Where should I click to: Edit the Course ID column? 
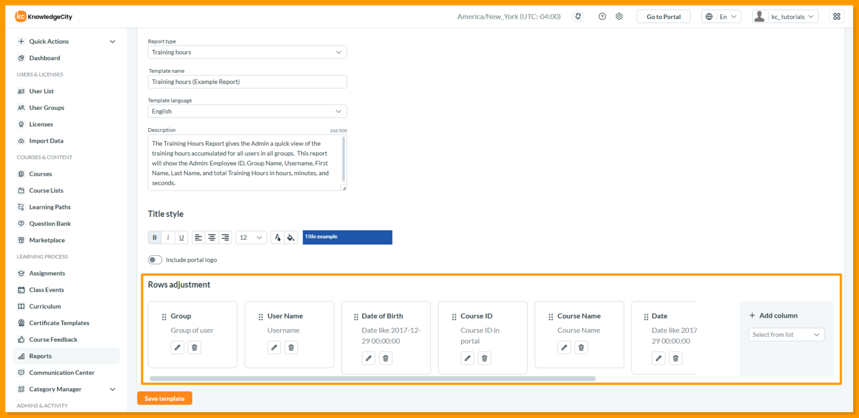467,358
